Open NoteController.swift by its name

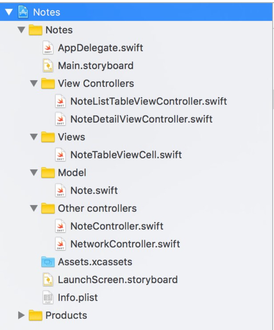[x=117, y=226]
